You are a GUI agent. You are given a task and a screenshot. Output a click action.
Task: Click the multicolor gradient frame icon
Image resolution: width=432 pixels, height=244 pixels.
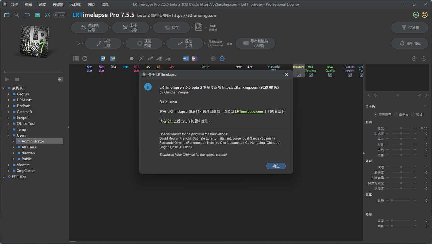(x=195, y=58)
